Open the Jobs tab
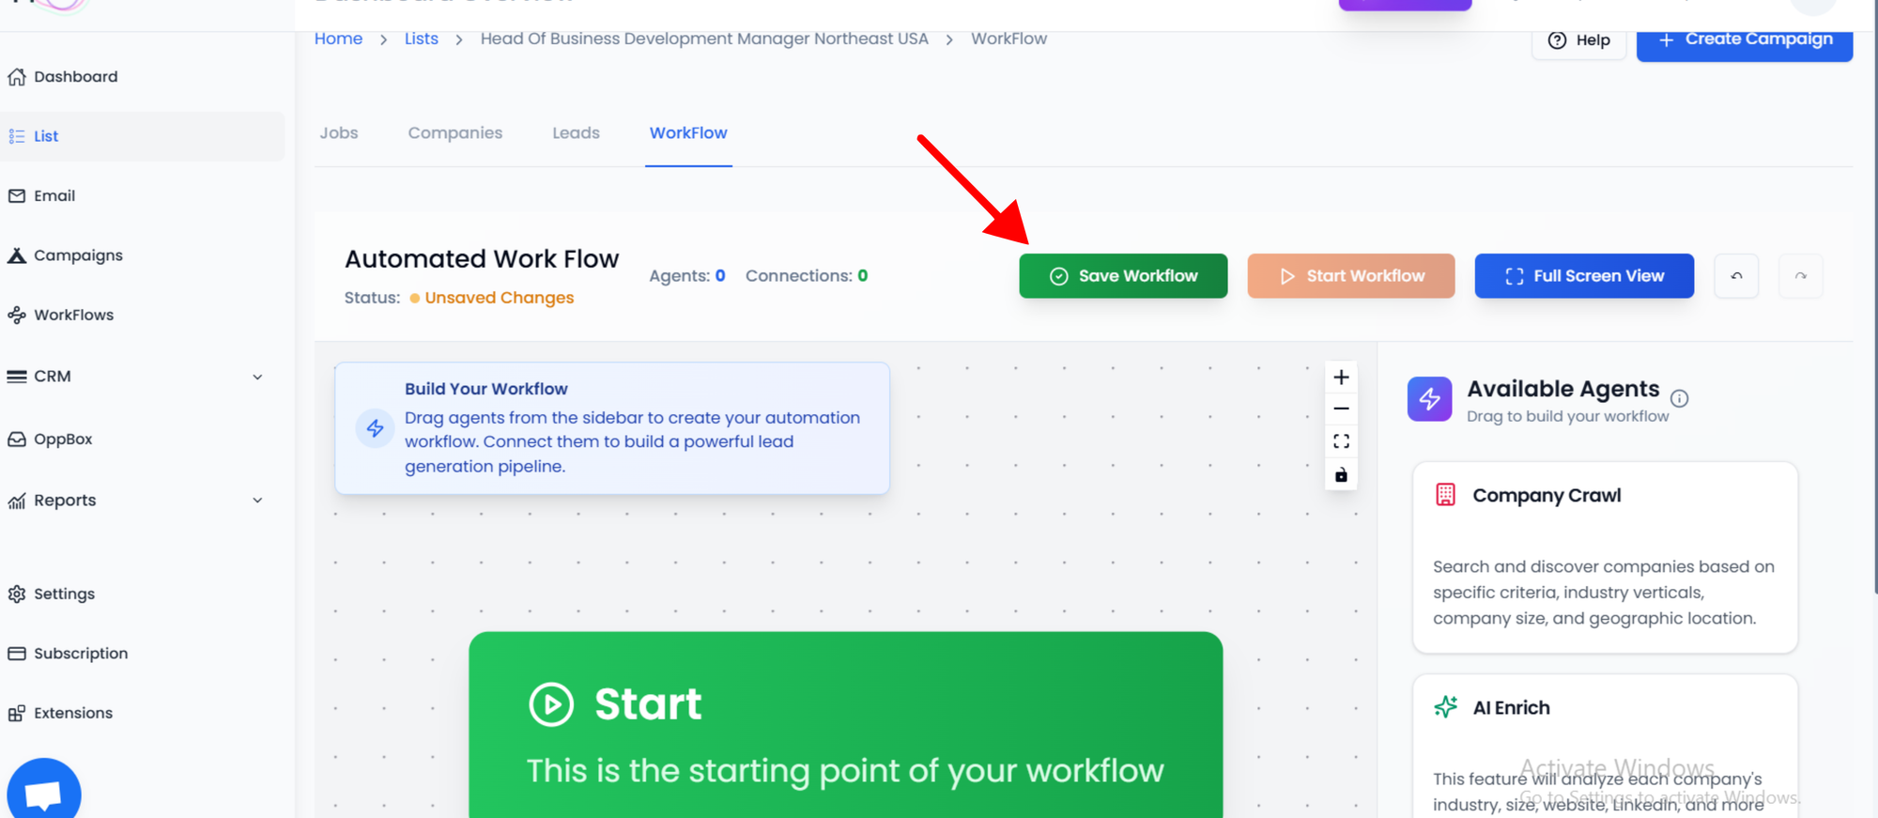This screenshot has height=818, width=1878. click(338, 133)
